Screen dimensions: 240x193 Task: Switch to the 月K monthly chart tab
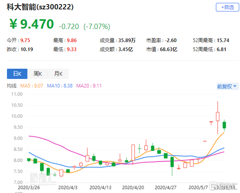pos(58,74)
